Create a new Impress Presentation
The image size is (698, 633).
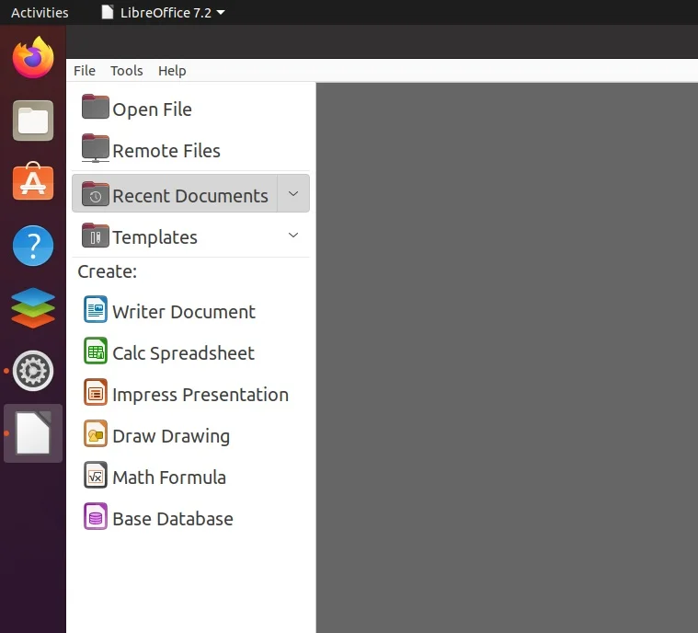200,395
